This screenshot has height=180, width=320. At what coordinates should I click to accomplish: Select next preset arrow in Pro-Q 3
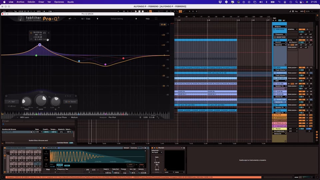136,19
